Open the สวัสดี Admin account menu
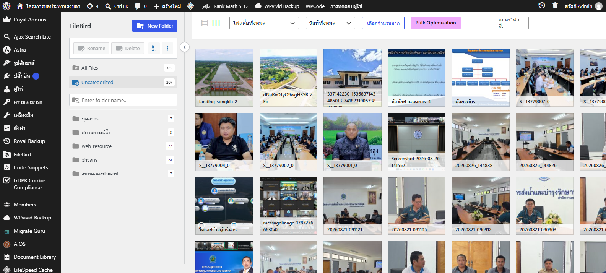The height and width of the screenshot is (273, 606). click(583, 6)
